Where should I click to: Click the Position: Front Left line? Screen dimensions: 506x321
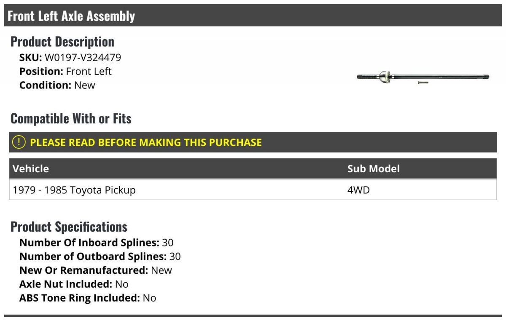(x=65, y=71)
